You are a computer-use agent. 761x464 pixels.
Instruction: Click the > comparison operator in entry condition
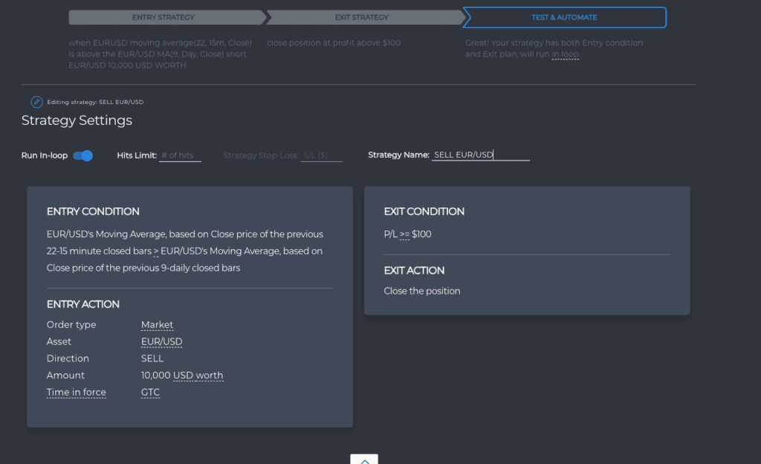click(x=156, y=251)
